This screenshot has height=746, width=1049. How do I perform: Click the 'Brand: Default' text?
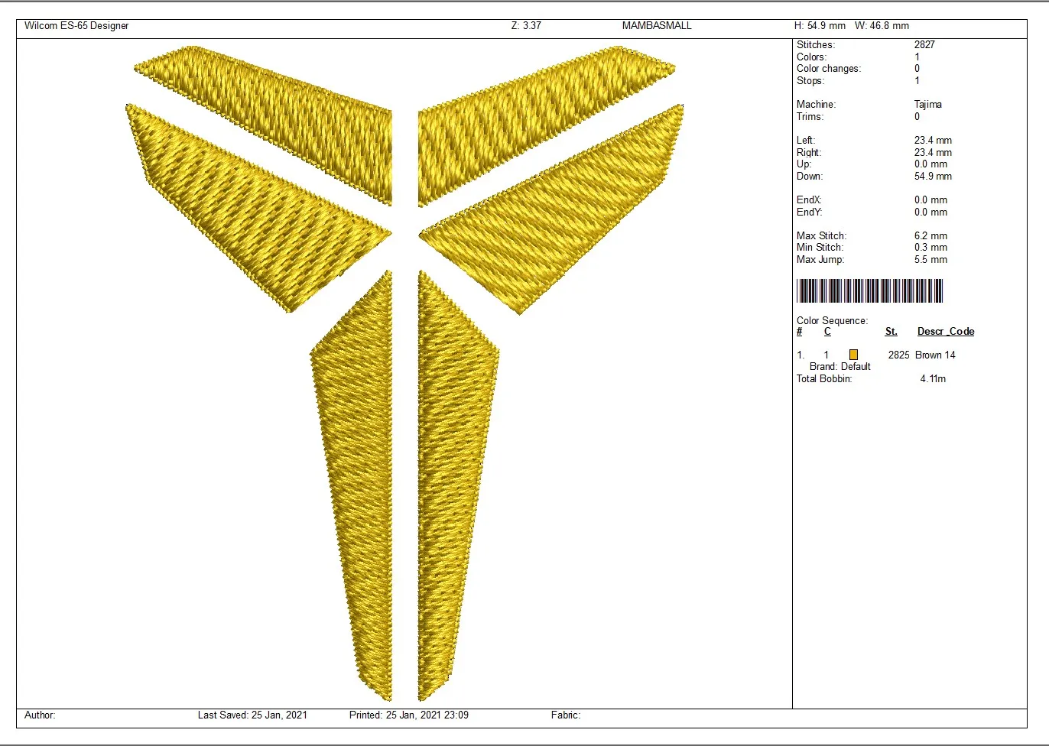(x=840, y=366)
